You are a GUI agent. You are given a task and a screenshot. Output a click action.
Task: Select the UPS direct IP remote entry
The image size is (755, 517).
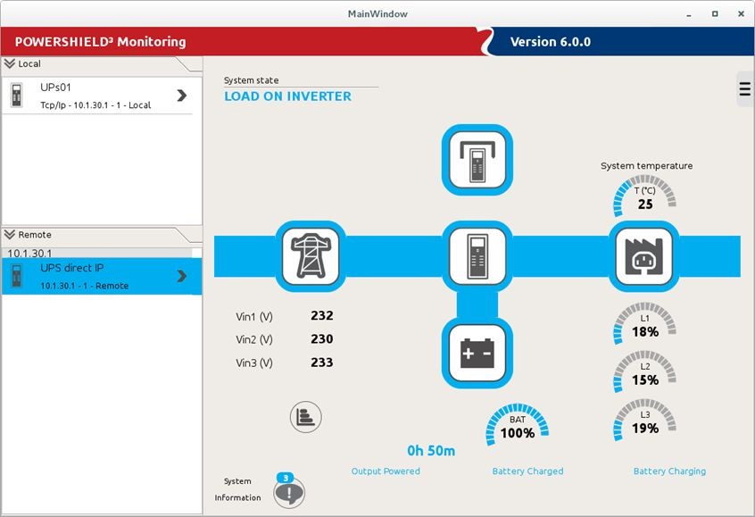pyautogui.click(x=89, y=277)
